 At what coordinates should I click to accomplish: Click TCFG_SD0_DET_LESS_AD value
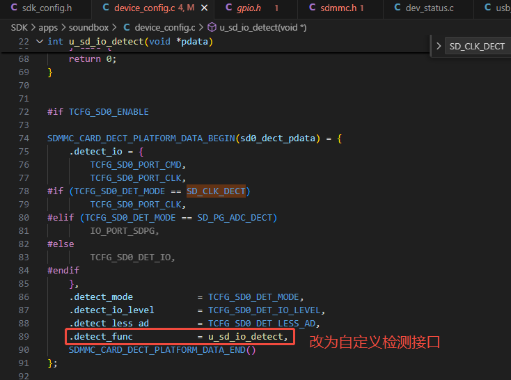(262, 324)
